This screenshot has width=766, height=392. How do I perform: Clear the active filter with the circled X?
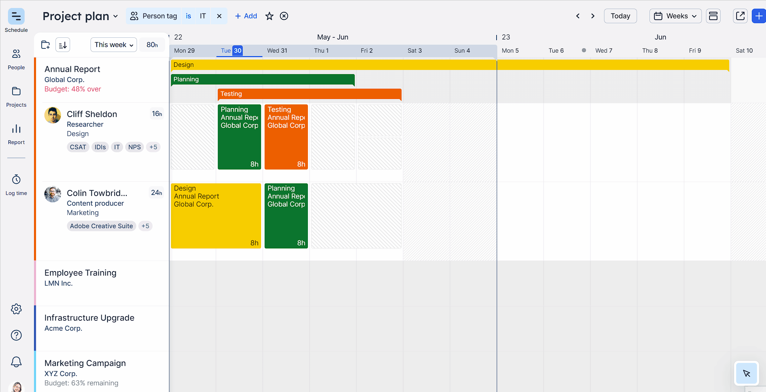click(284, 16)
